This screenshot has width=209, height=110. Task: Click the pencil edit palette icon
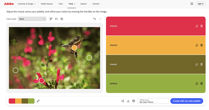click(38, 101)
